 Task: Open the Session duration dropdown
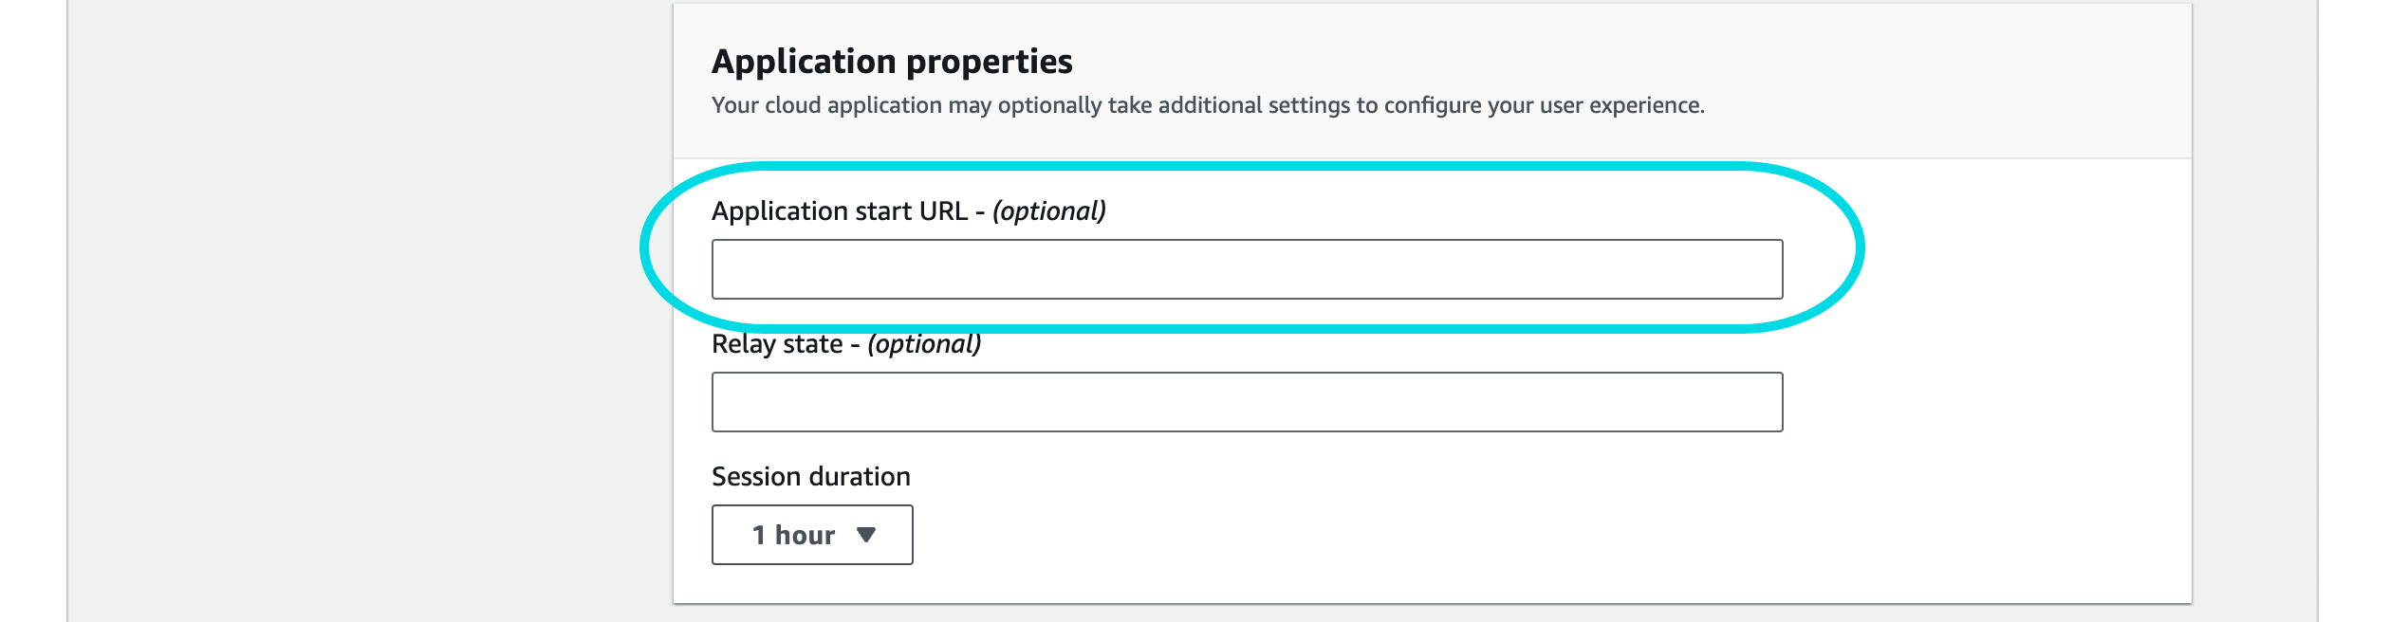pos(812,535)
